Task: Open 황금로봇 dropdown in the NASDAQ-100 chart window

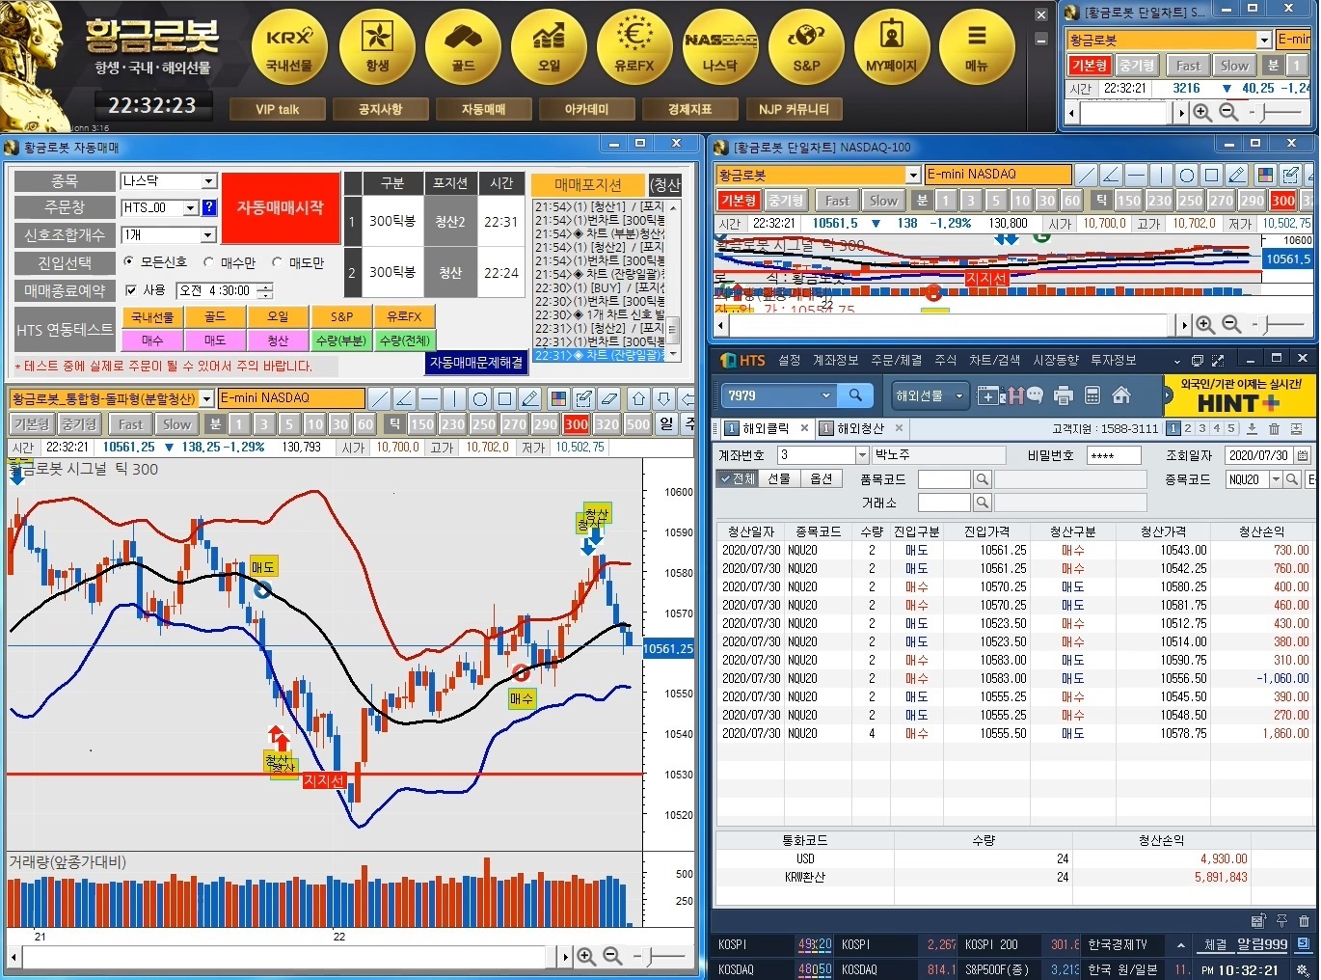Action: (x=913, y=175)
